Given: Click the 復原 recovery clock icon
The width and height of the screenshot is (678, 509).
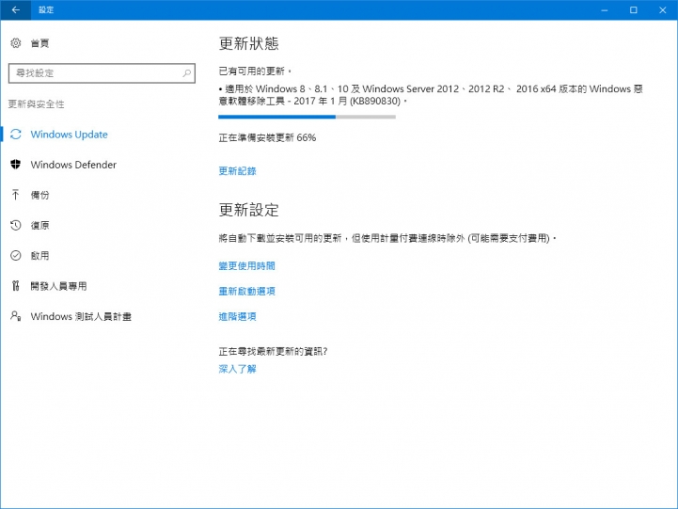Looking at the screenshot, I should coord(16,225).
